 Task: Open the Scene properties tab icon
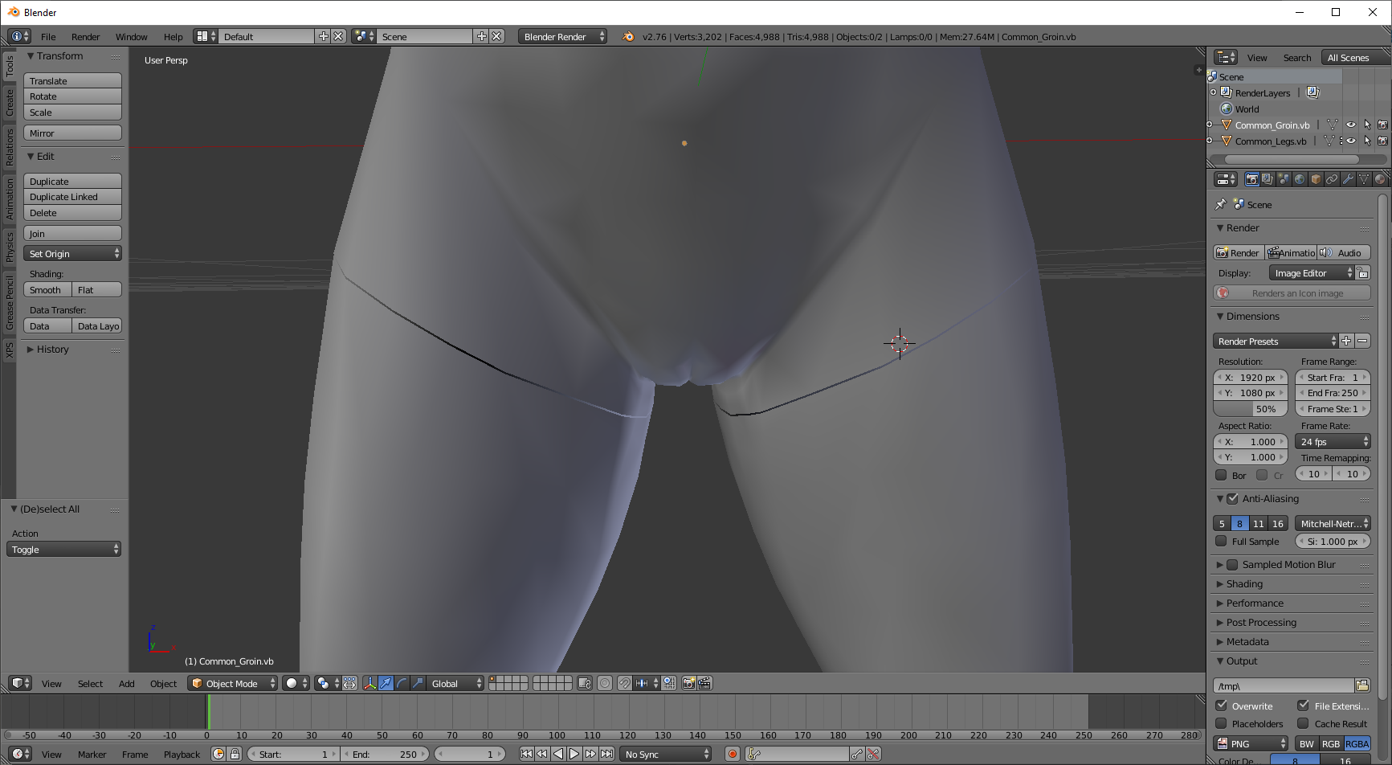(1284, 179)
